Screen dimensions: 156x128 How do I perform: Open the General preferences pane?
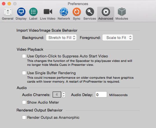point(8,14)
